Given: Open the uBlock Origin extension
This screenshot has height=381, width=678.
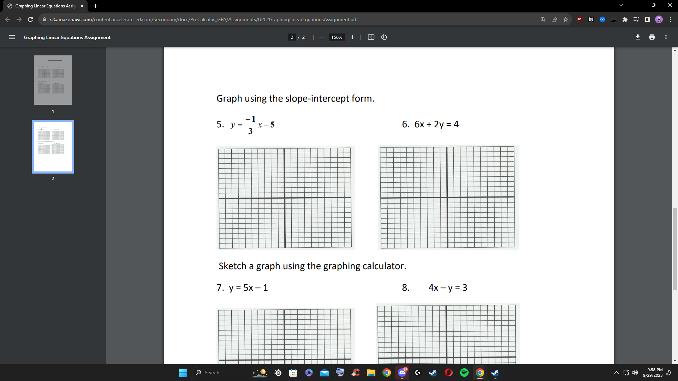Looking at the screenshot, I should tap(579, 19).
